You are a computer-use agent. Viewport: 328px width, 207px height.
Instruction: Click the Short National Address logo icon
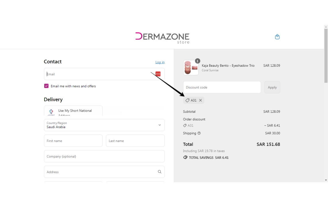(51, 112)
